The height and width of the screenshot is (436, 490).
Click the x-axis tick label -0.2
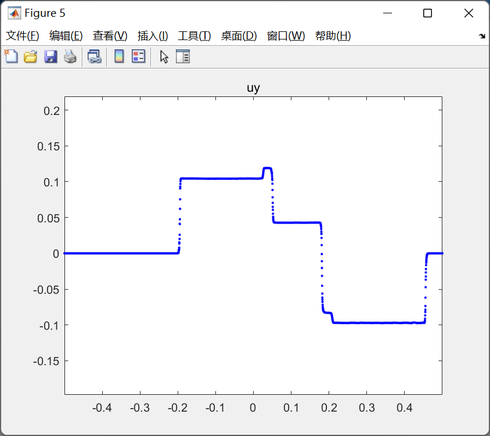pyautogui.click(x=178, y=408)
